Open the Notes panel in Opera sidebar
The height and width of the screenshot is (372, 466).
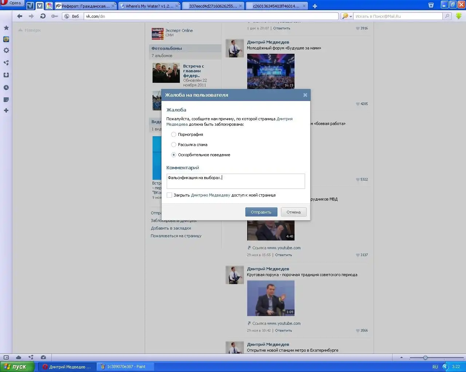click(6, 100)
